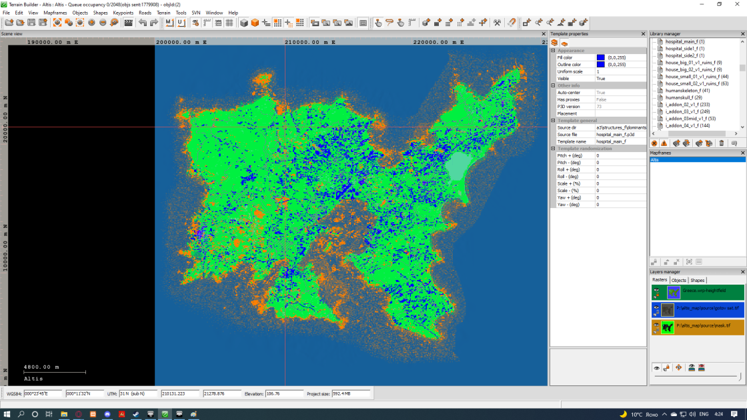Click the grid display toolbar icon
Screen dimensions: 747x420
[229, 23]
